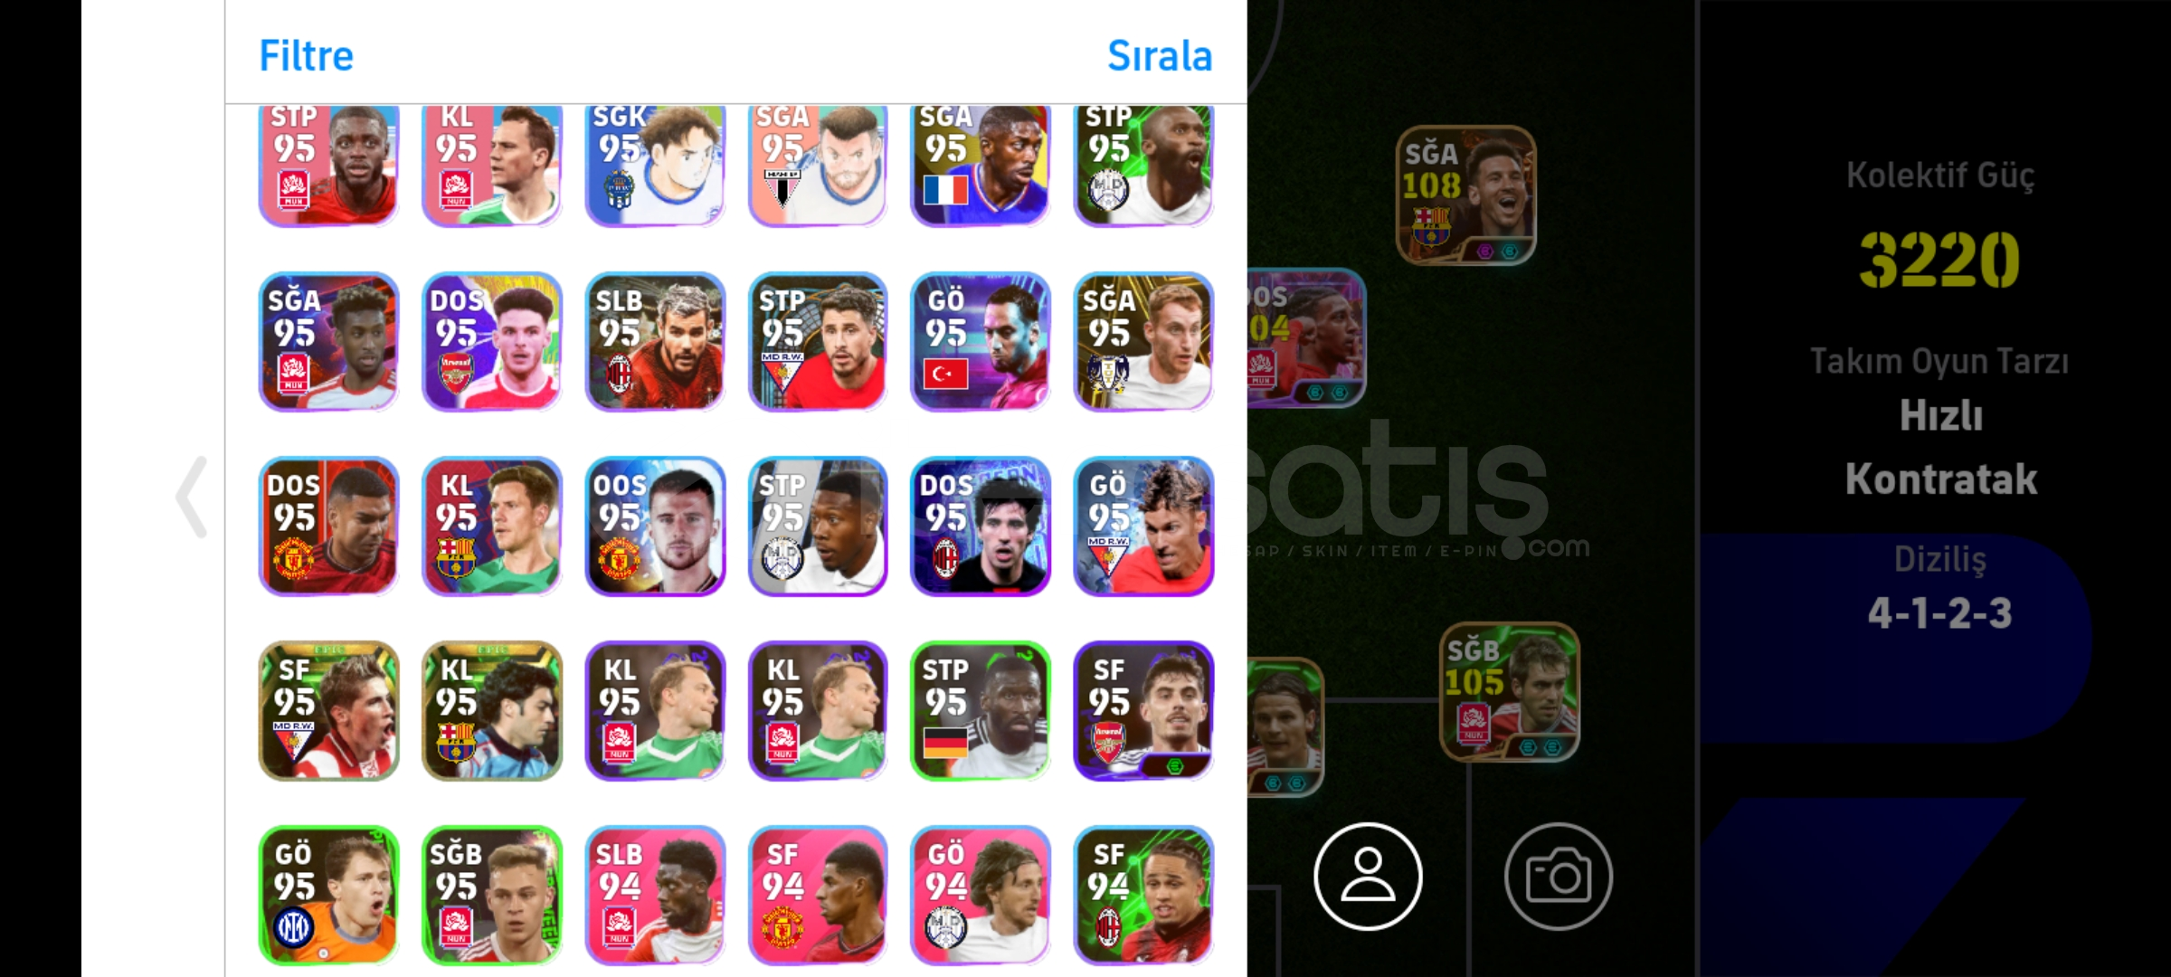2171x977 pixels.
Task: Select the STP 95 card with German flag
Action: pos(981,711)
